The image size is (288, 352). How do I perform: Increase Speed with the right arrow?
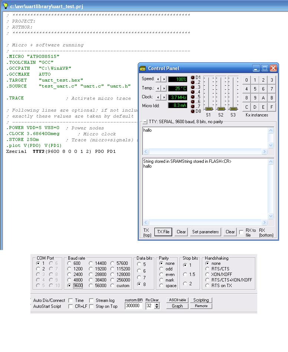164,79
